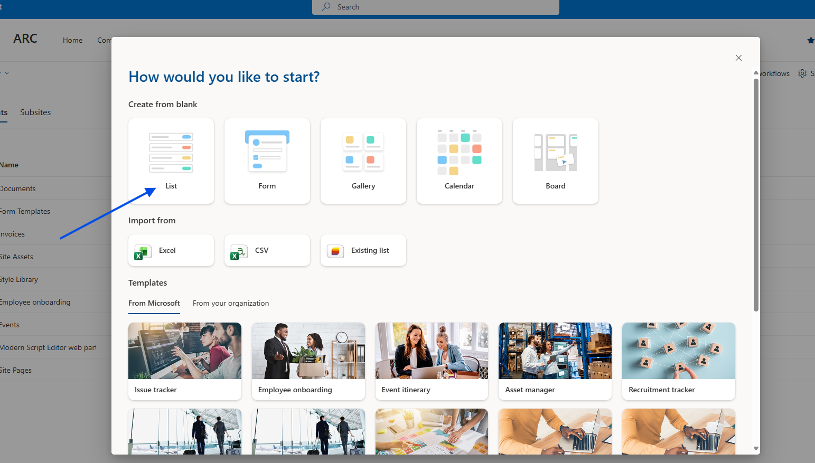The width and height of the screenshot is (815, 463).
Task: Switch to From your organization tab
Action: pos(231,303)
